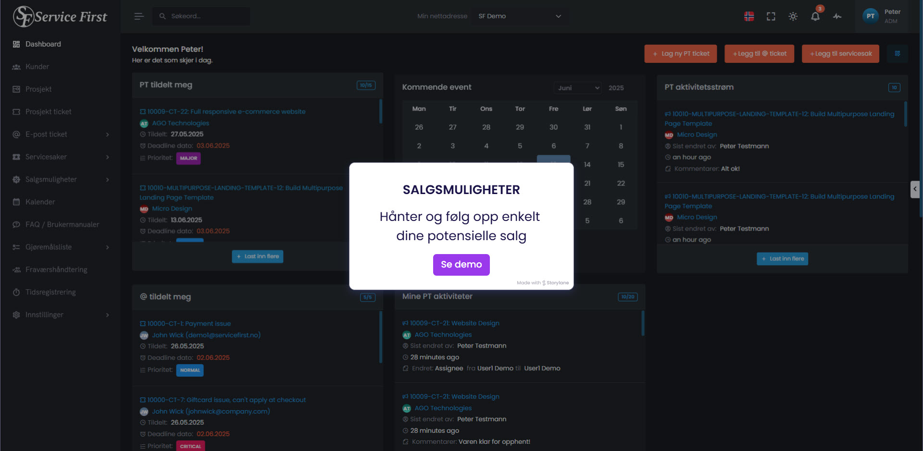Open the notifications bell

click(x=815, y=16)
